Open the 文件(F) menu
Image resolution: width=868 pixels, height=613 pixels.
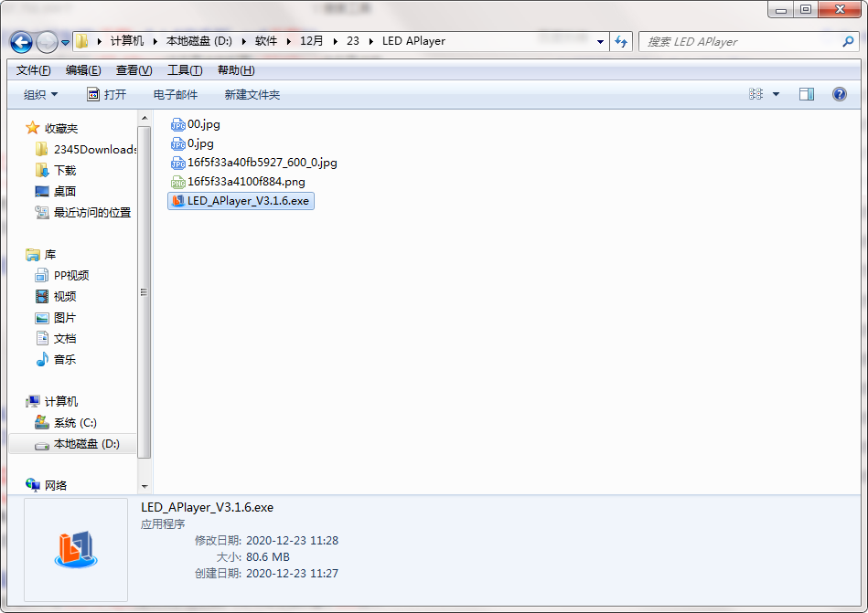click(33, 70)
